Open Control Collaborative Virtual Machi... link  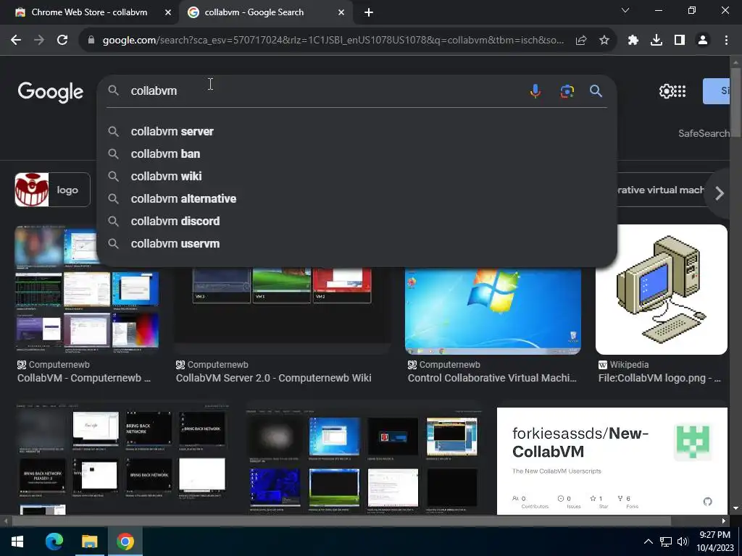tap(492, 378)
